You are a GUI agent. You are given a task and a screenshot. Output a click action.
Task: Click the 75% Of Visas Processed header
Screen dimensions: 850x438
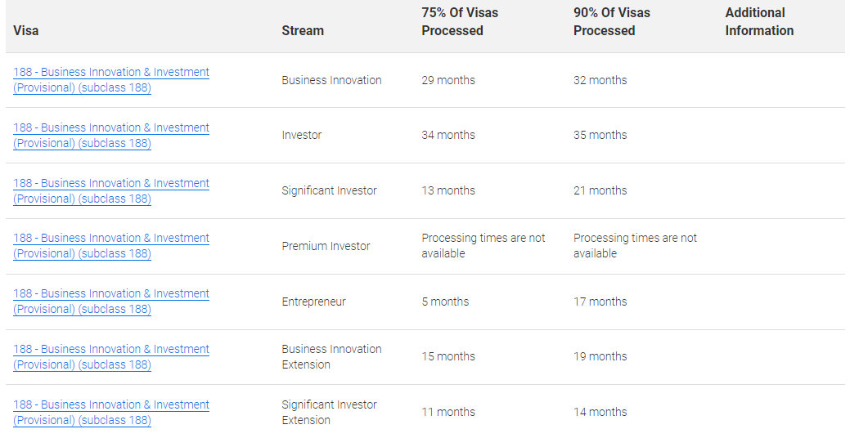pos(460,22)
